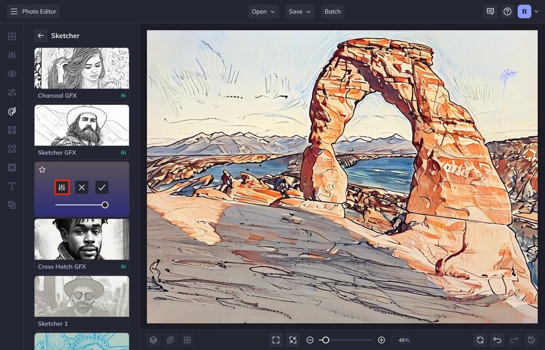Viewport: 545px width, 350px height.
Task: Open the effect settings sliders button
Action: point(62,187)
